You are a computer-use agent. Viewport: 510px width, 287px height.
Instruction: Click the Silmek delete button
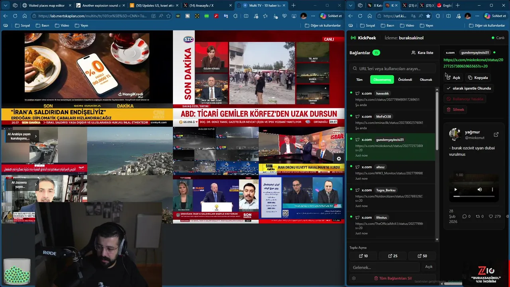point(455,110)
